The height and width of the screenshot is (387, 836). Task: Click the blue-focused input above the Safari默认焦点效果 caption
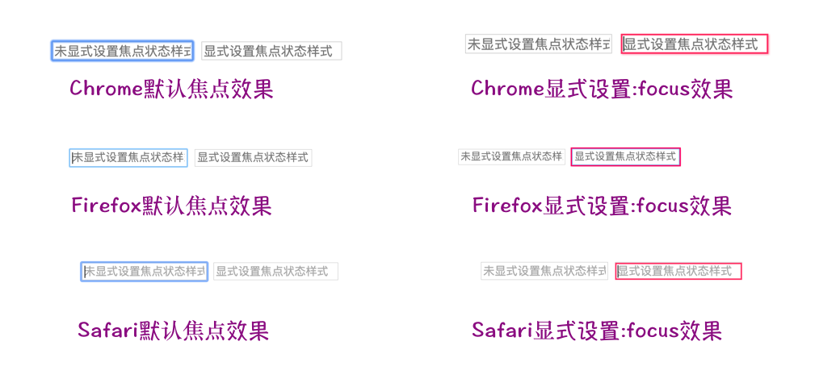point(145,272)
